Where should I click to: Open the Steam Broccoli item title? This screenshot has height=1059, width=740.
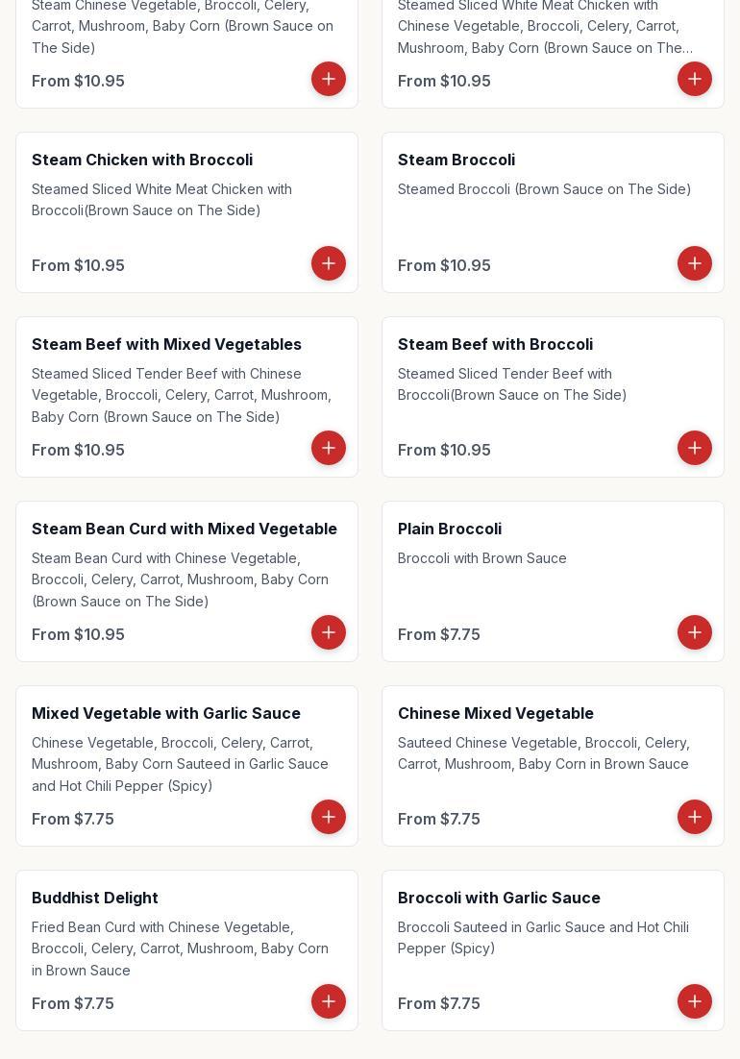point(456,160)
